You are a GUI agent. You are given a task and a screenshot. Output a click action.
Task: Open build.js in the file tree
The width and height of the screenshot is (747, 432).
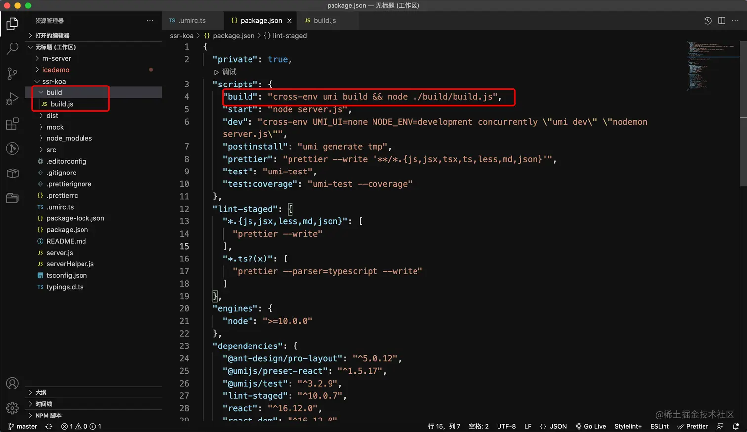(x=94, y=104)
